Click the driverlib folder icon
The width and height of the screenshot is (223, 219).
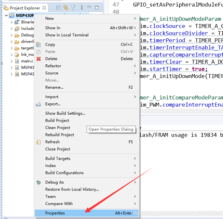click(x=17, y=42)
